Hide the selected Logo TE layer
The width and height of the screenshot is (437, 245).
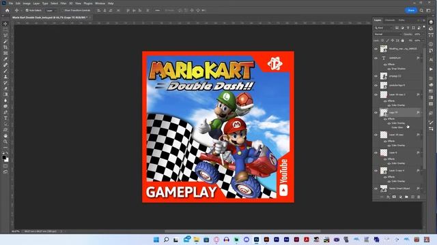tap(376, 112)
